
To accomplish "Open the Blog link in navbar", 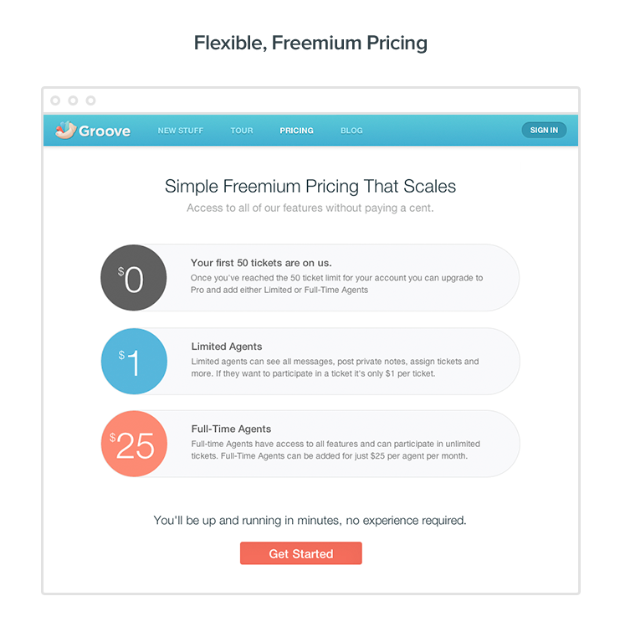I will coord(351,131).
